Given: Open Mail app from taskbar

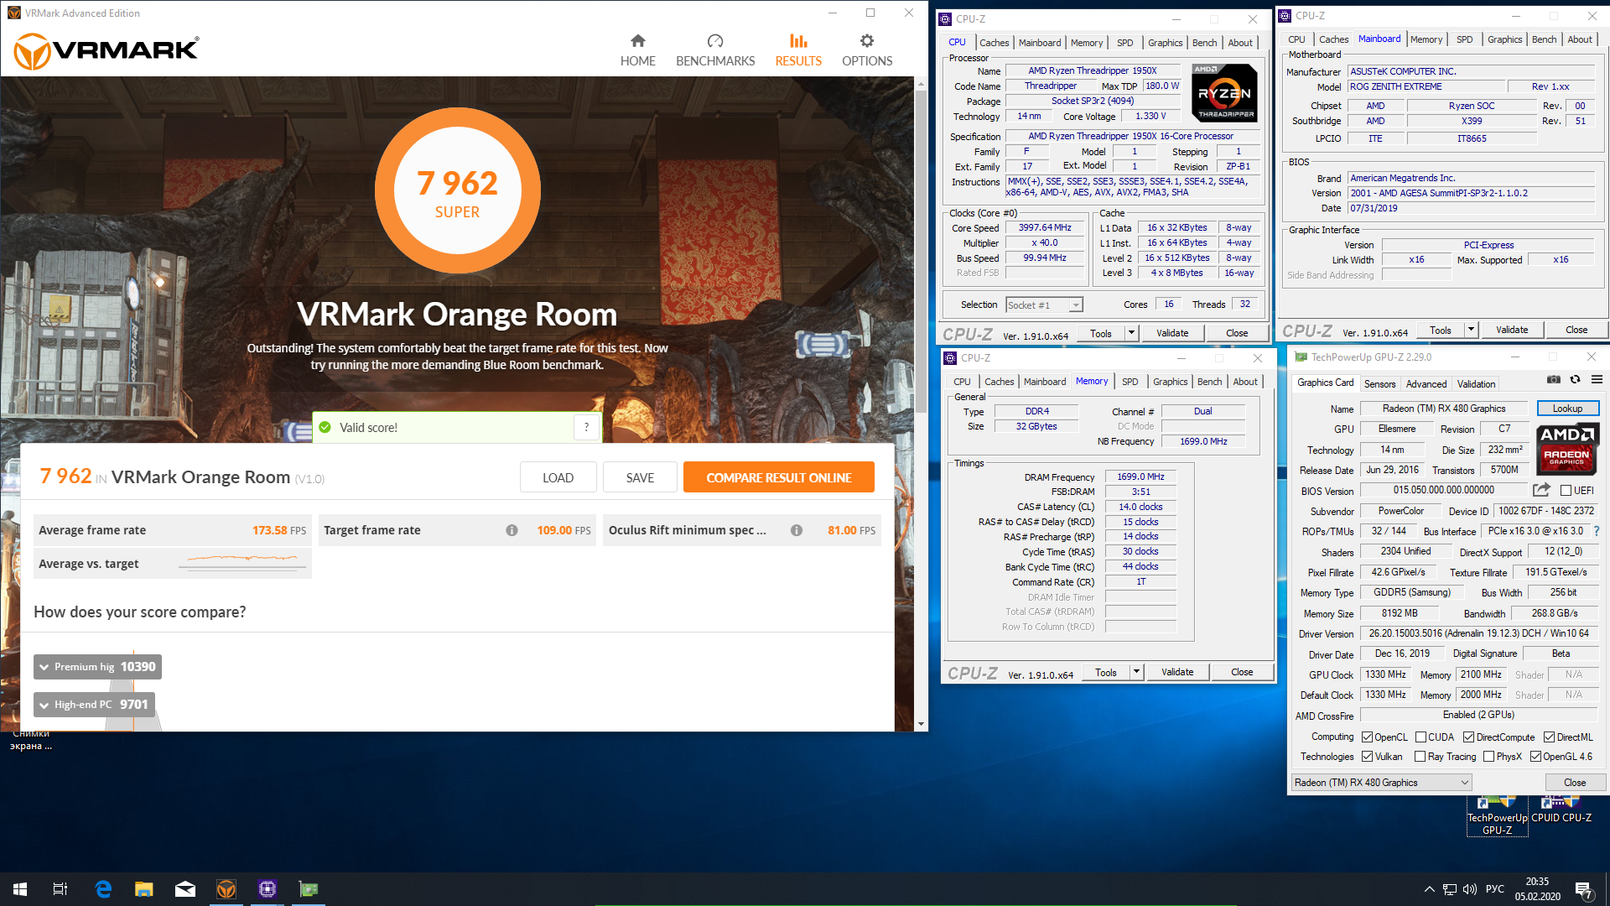Looking at the screenshot, I should pyautogui.click(x=185, y=889).
